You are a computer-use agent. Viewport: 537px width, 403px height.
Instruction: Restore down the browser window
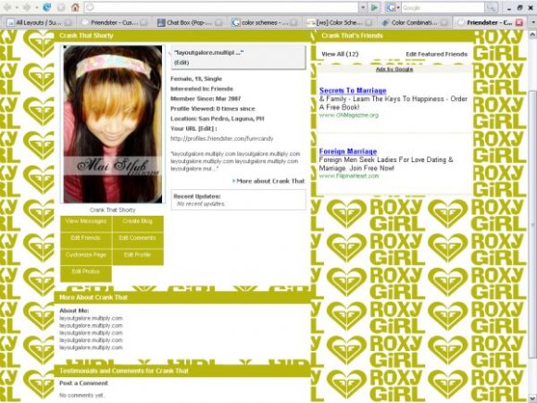tap(520, 7)
